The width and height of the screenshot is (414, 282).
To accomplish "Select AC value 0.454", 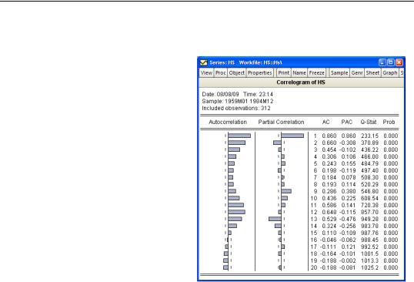I will pos(329,149).
